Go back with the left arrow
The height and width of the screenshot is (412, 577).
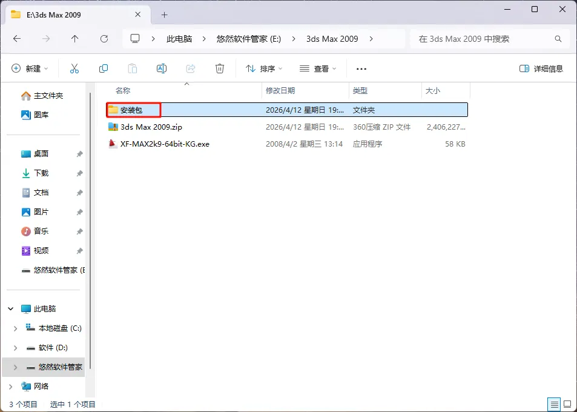tap(17, 39)
